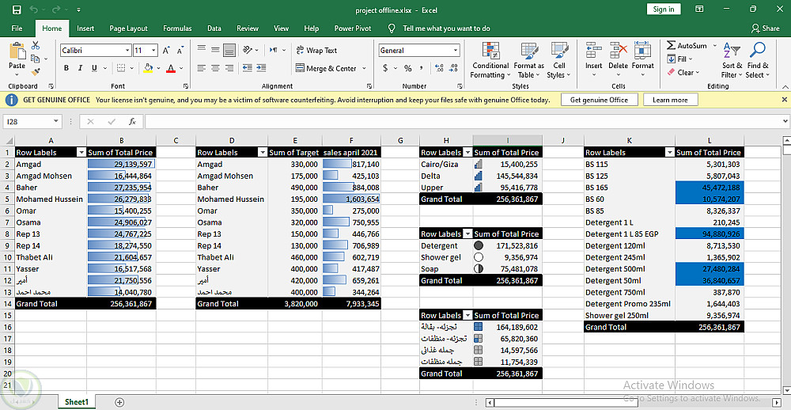Image resolution: width=791 pixels, height=410 pixels.
Task: Expand the Merge & Center dropdown arrow
Action: pyautogui.click(x=364, y=69)
